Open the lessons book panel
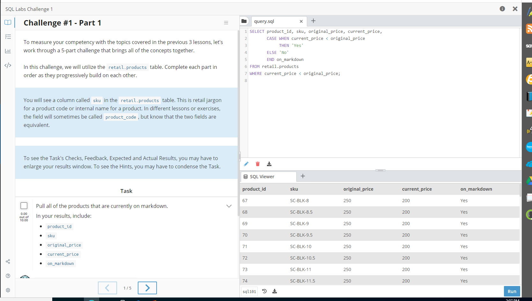 pyautogui.click(x=8, y=22)
